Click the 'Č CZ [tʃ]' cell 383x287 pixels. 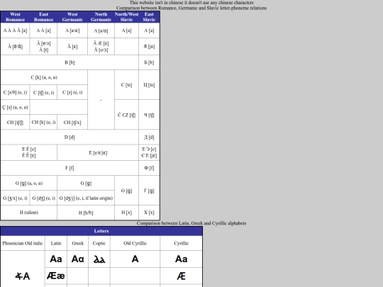tap(126, 115)
